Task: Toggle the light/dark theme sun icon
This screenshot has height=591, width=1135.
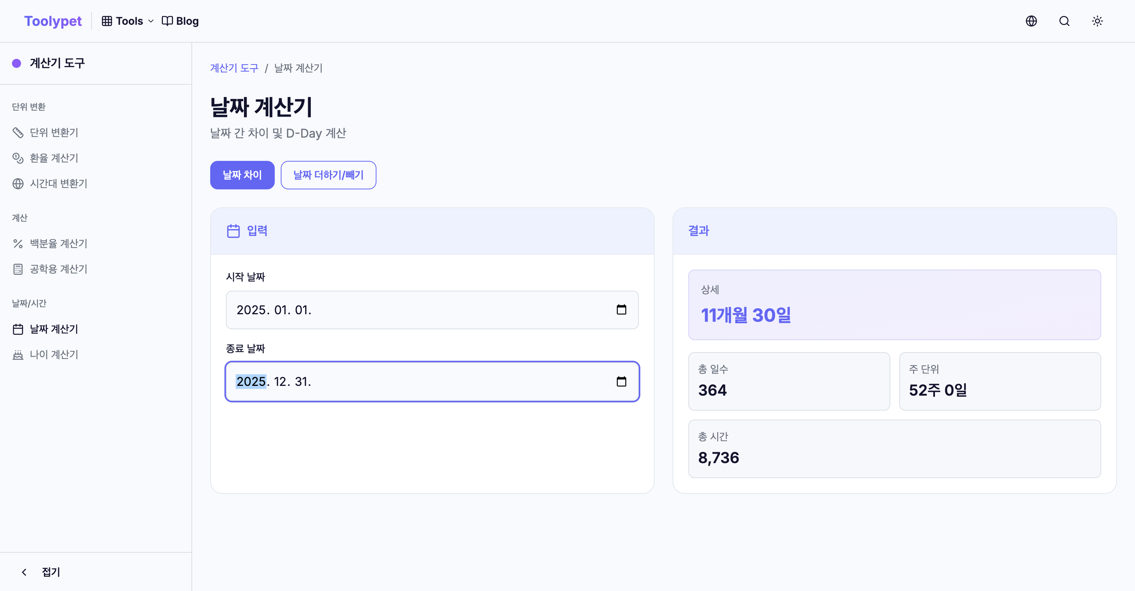Action: pos(1097,21)
